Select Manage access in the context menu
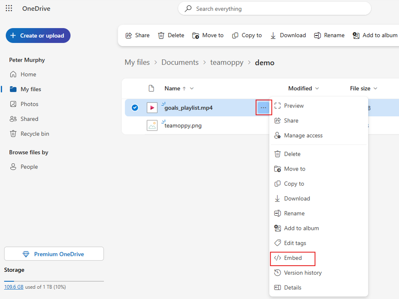 coord(303,135)
